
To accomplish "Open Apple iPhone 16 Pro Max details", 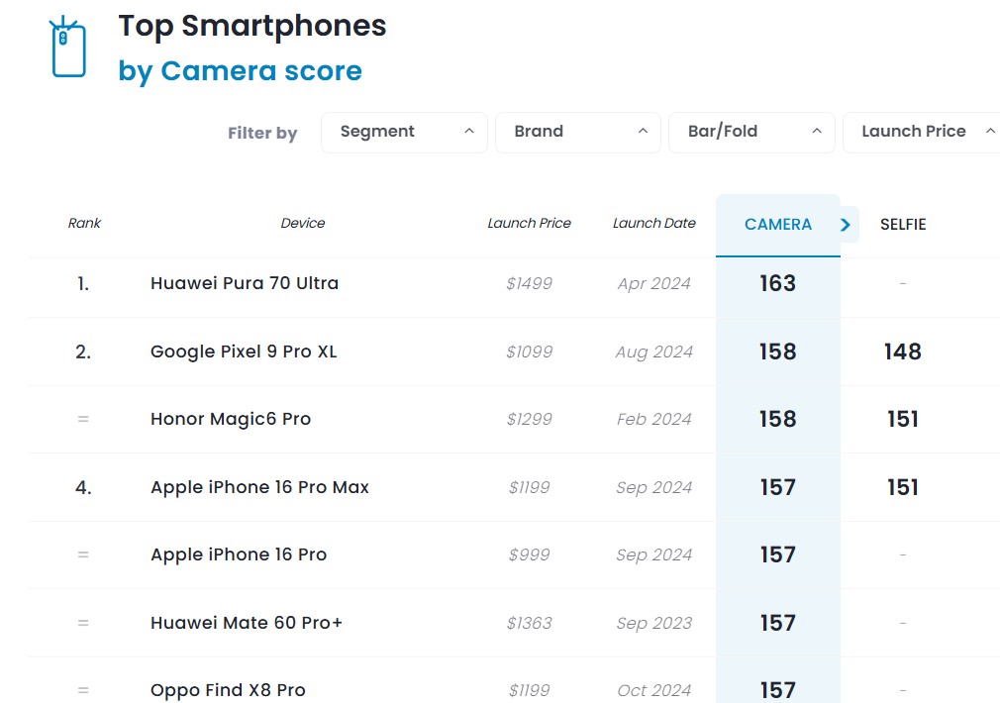I will pos(259,487).
